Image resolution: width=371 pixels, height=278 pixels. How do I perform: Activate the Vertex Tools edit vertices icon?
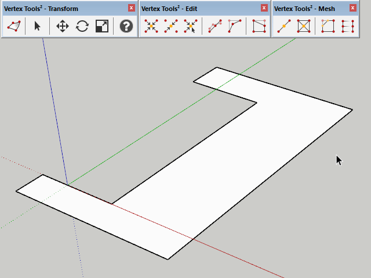pos(14,26)
